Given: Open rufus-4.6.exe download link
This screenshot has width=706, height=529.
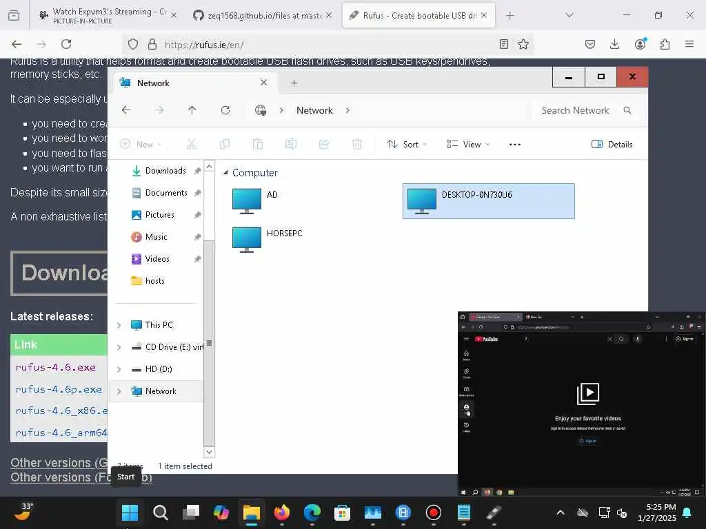Looking at the screenshot, I should coord(56,367).
